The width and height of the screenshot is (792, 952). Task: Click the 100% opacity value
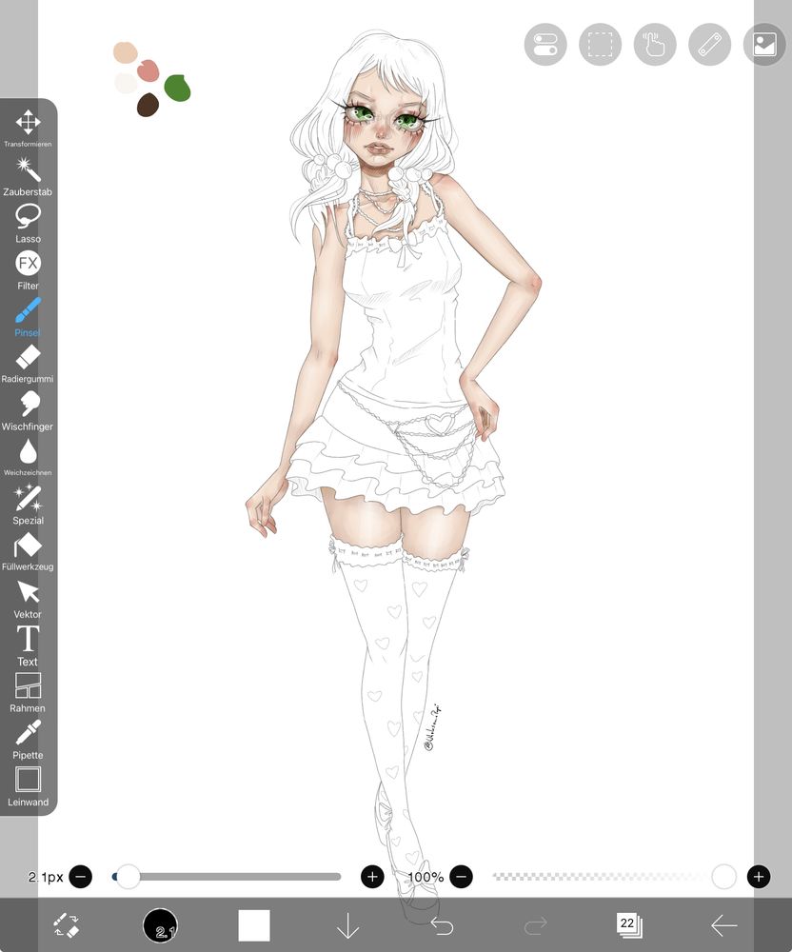click(426, 878)
